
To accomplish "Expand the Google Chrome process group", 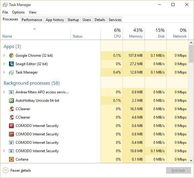I will pos(4,56).
